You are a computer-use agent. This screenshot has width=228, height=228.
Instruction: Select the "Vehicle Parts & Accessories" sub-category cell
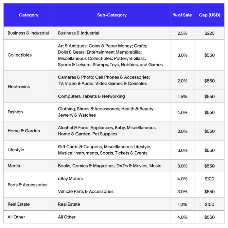86,191
